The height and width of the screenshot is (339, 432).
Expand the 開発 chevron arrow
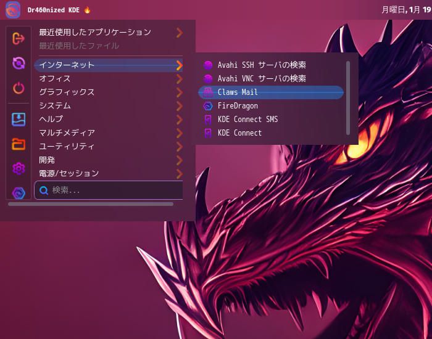coord(180,160)
